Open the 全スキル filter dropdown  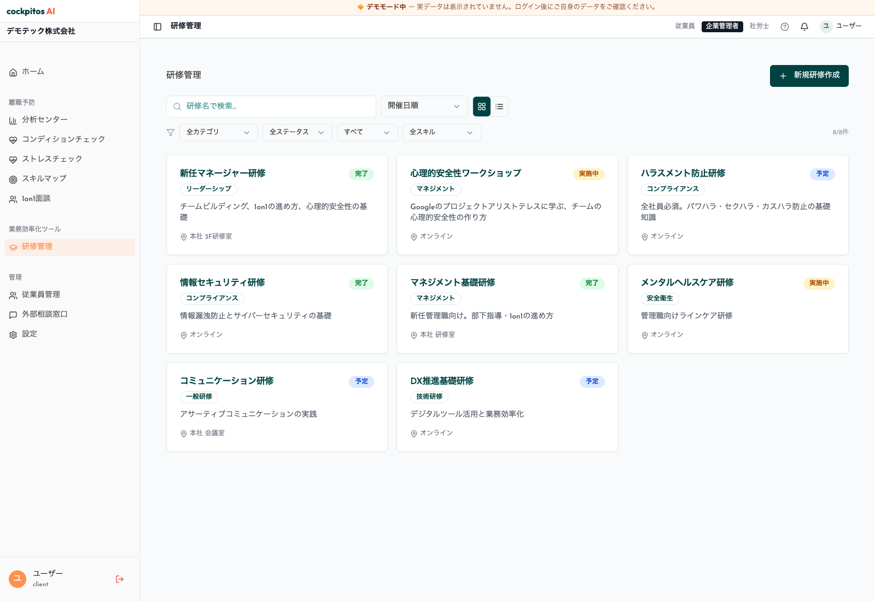point(441,132)
